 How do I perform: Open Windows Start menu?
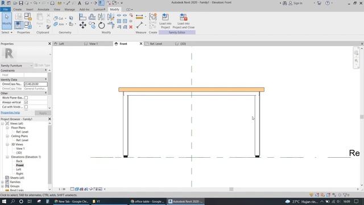point(4,202)
